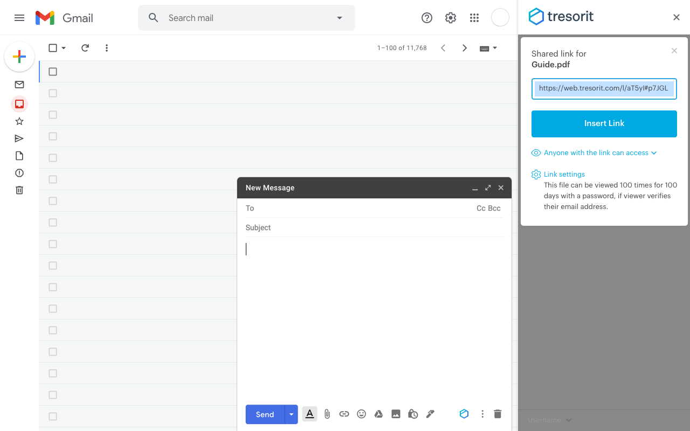Open the Gmail main menu

pyautogui.click(x=19, y=18)
